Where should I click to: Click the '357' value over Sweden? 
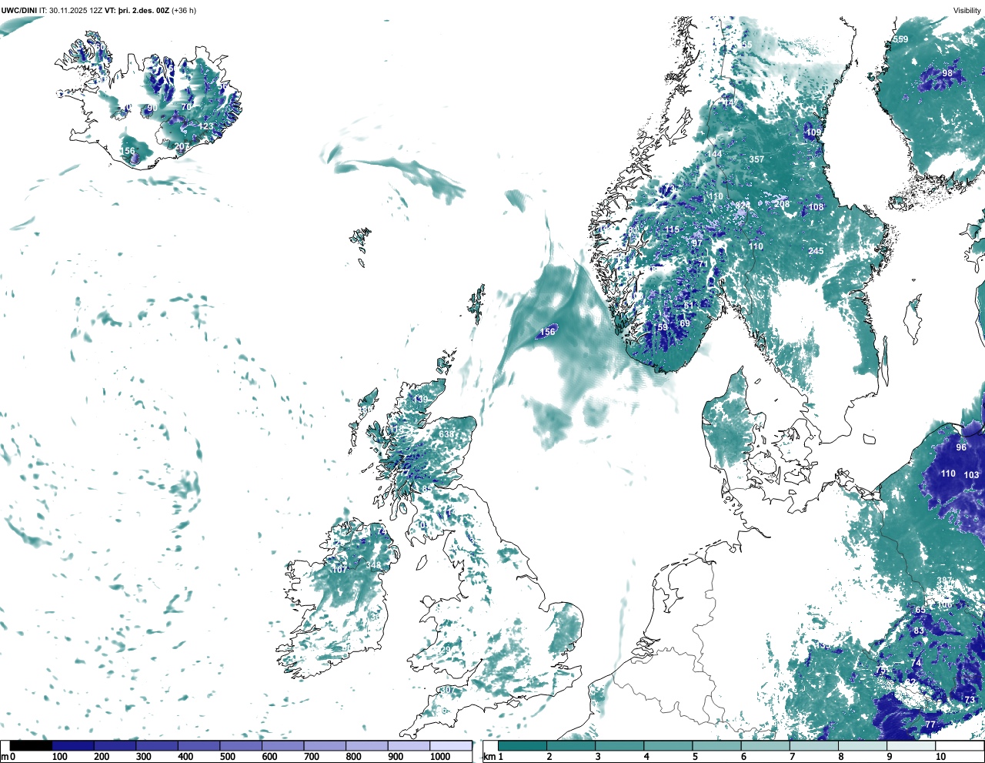(x=756, y=159)
